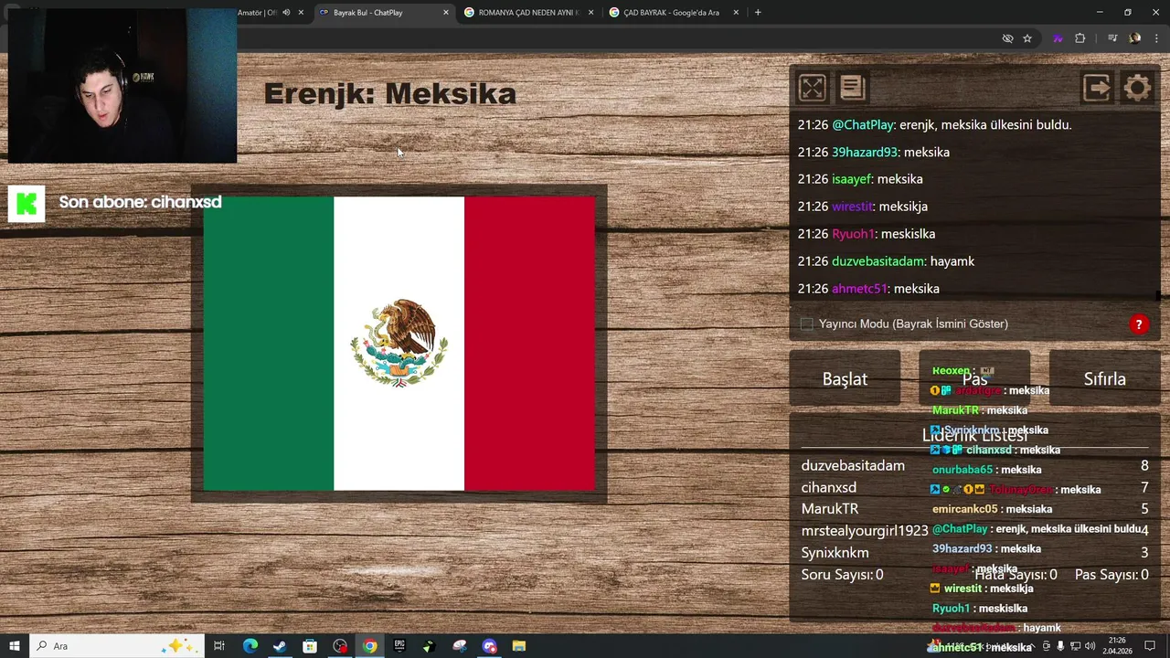Viewport: 1170px width, 658px height.
Task: Open ChatPlay settings gear
Action: pyautogui.click(x=1137, y=88)
